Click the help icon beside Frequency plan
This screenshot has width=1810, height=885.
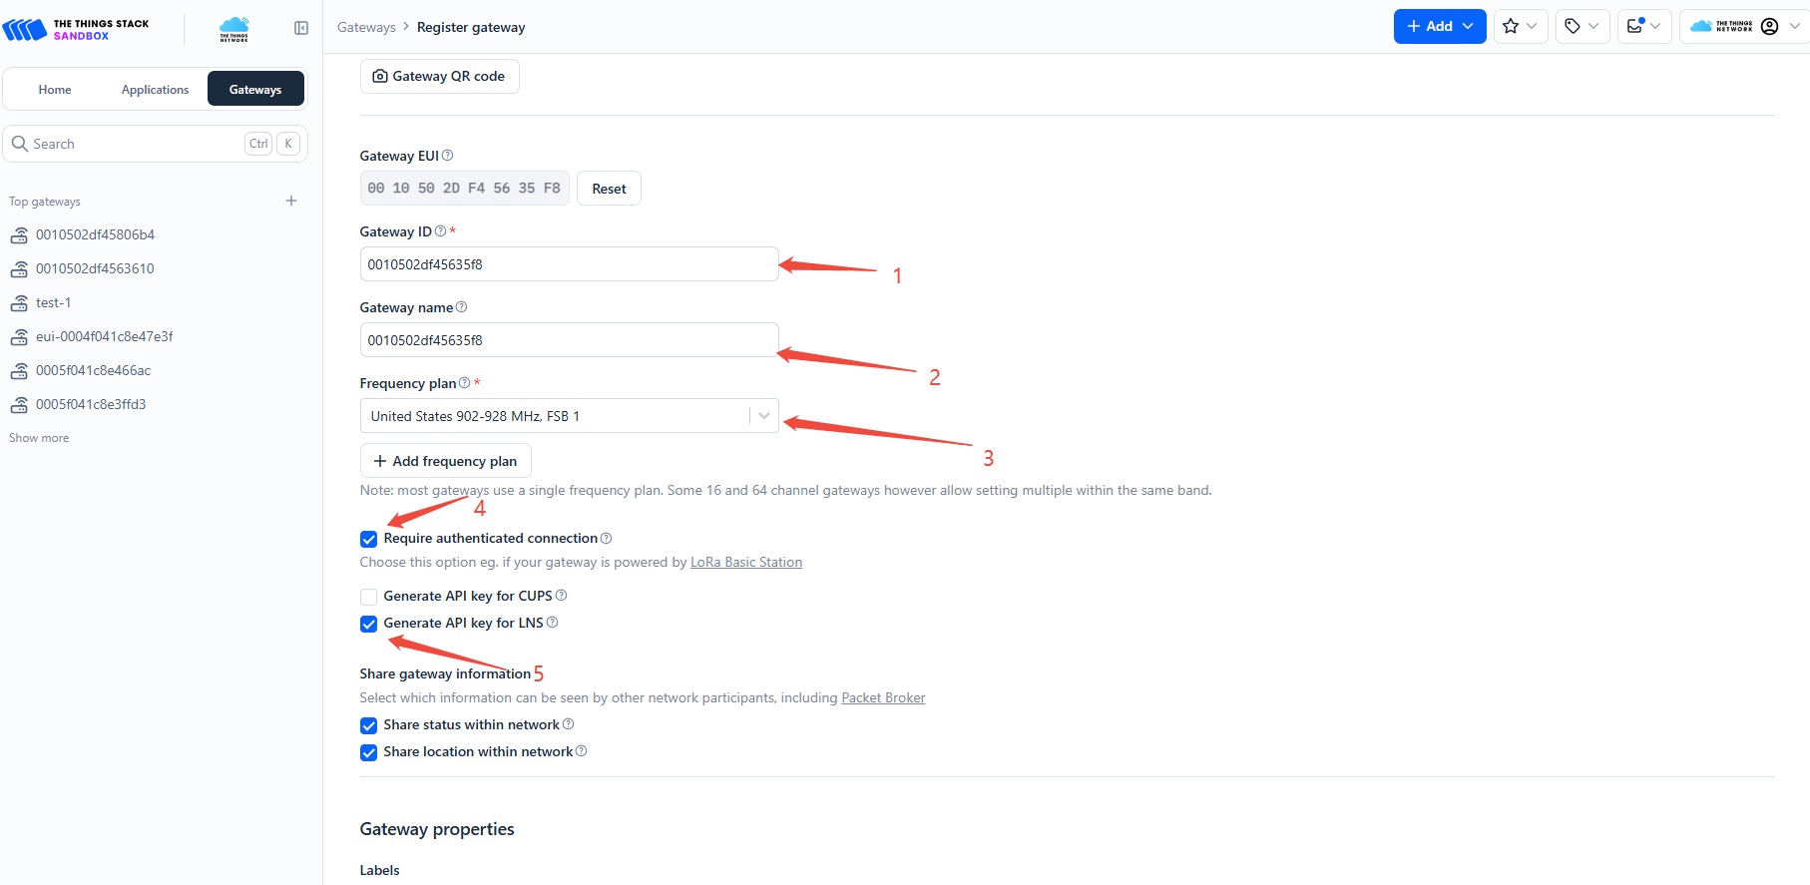point(465,383)
